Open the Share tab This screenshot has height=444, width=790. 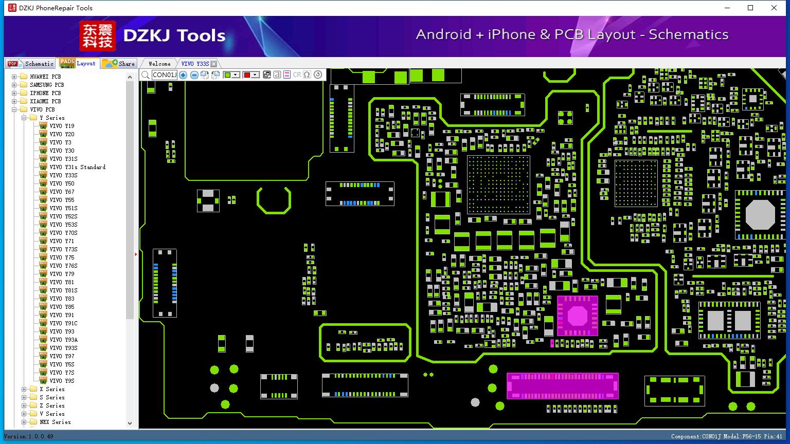coord(118,63)
